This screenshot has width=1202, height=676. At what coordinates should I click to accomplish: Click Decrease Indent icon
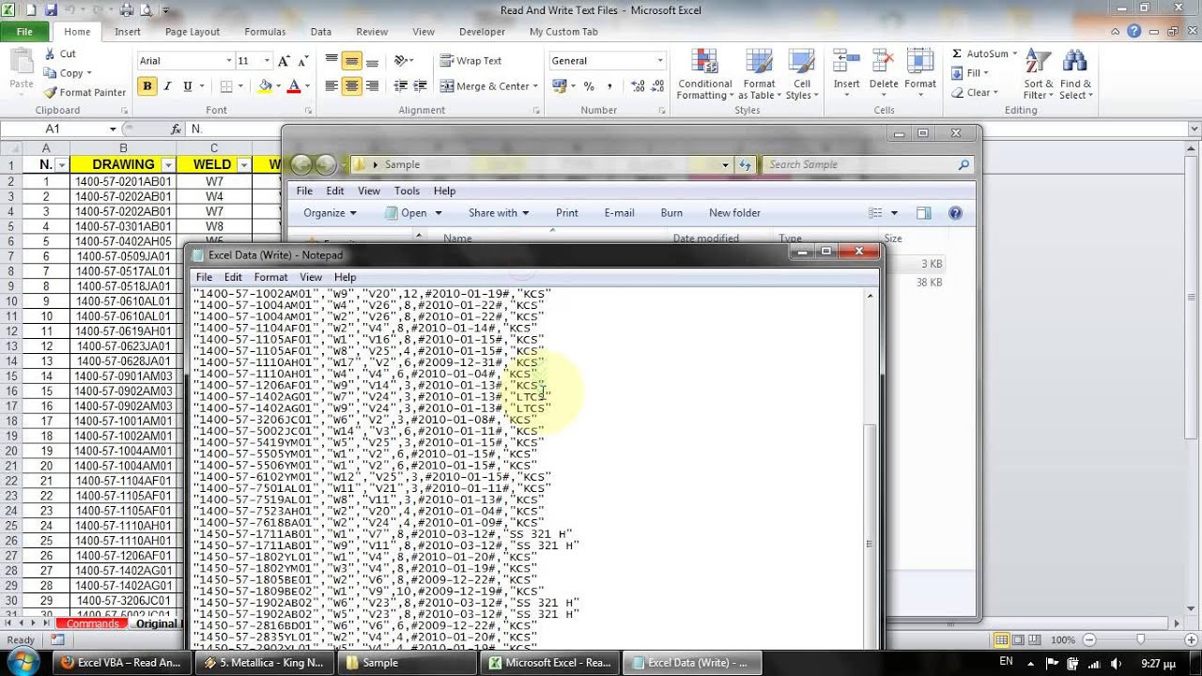pos(401,85)
